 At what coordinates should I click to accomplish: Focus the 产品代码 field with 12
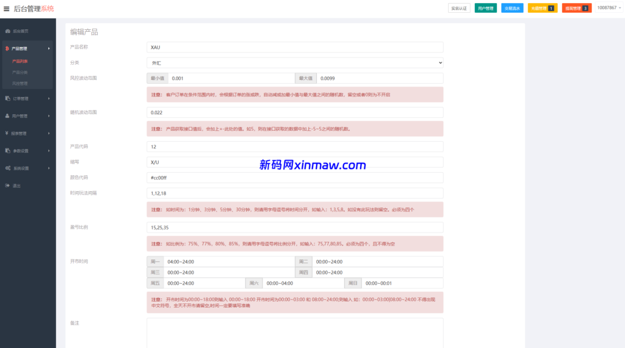295,147
